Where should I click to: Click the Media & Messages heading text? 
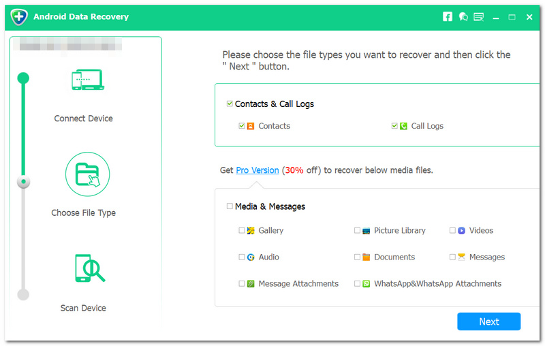pyautogui.click(x=270, y=206)
